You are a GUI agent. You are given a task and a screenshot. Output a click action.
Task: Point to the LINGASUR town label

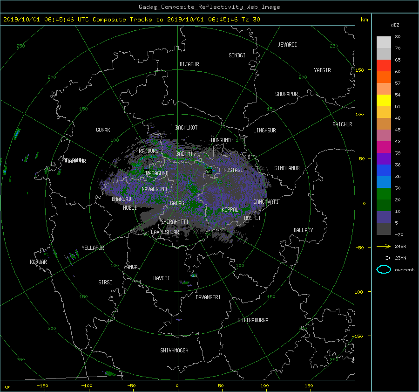(264, 131)
